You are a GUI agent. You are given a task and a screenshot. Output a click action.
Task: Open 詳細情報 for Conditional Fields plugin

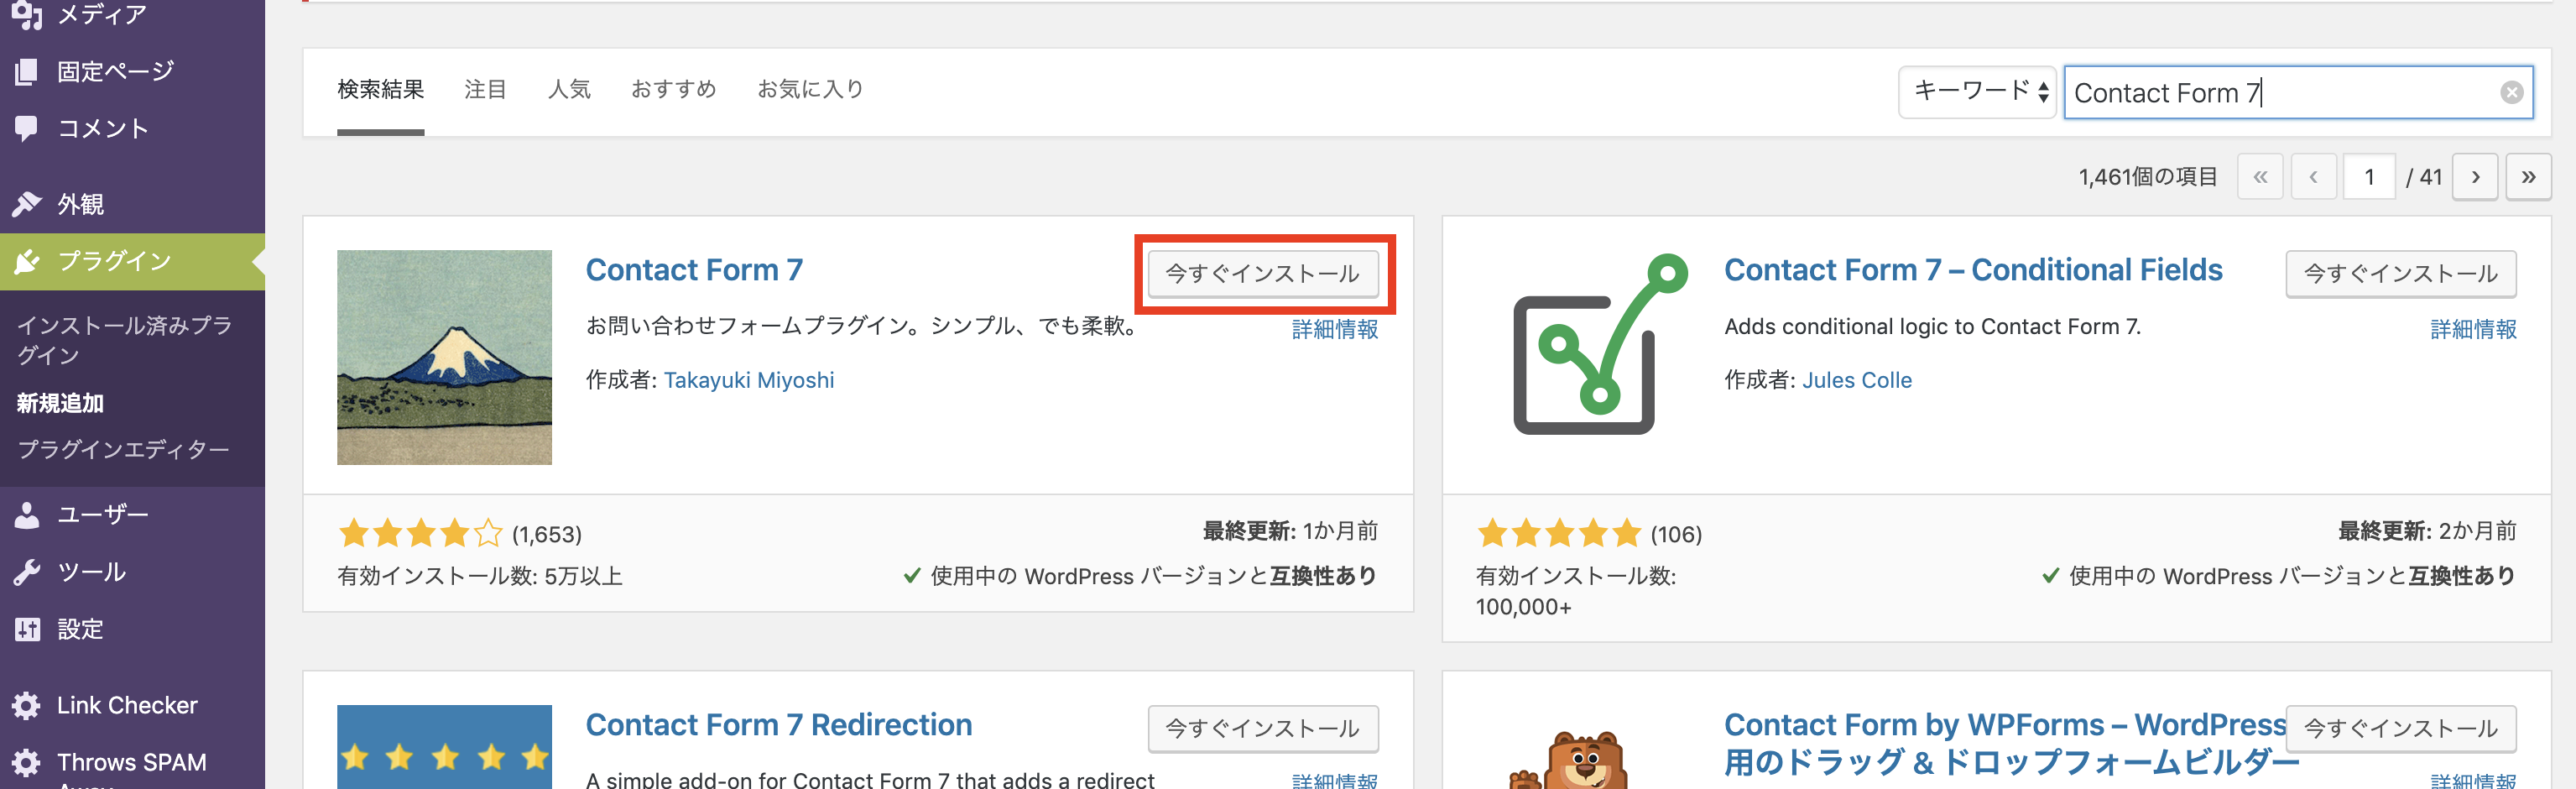pos(2473,329)
